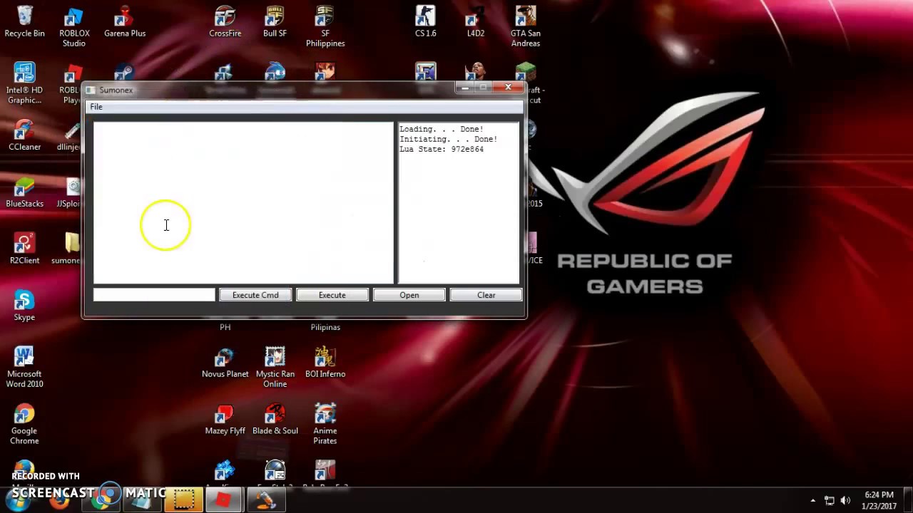Select the Garena Plus desktop icon
Image resolution: width=913 pixels, height=513 pixels.
tap(125, 22)
